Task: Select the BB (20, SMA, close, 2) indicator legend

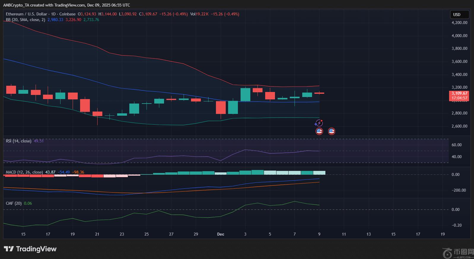Action: click(26, 20)
